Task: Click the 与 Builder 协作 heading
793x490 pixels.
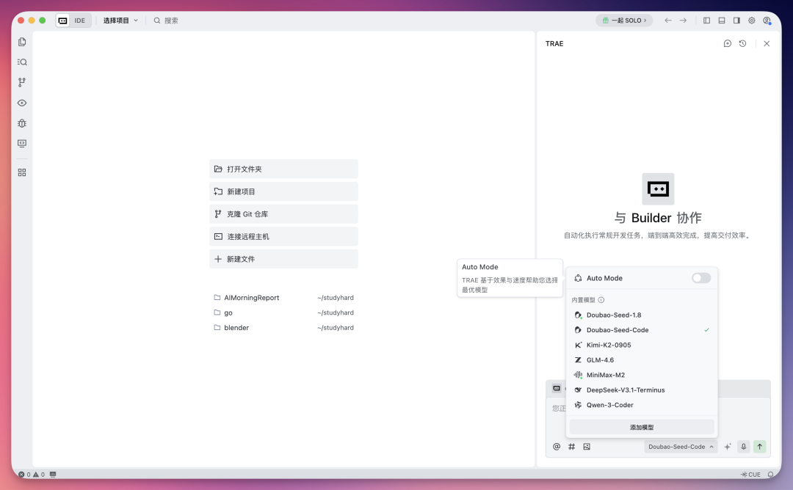Action: tap(658, 219)
